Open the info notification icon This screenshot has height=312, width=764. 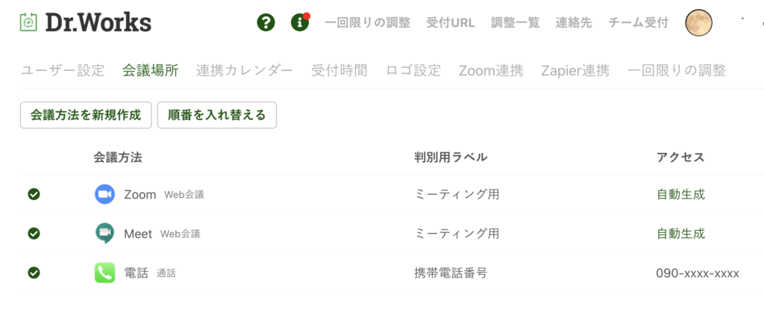pos(300,22)
